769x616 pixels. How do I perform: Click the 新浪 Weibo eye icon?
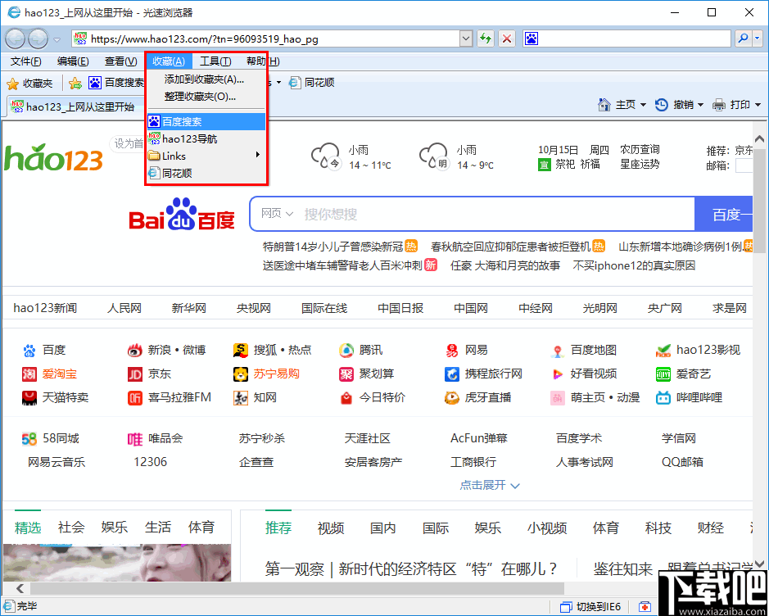134,350
